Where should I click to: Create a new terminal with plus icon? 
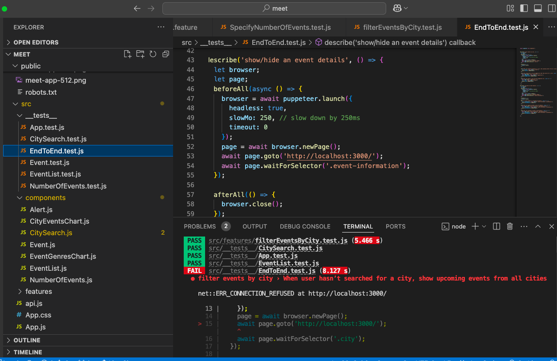[475, 226]
